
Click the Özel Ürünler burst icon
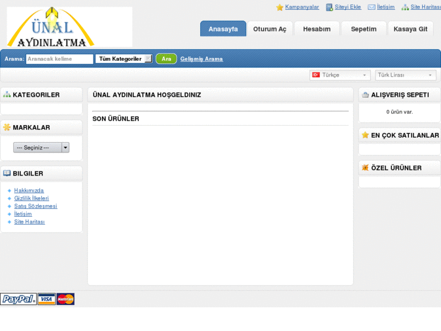tap(365, 168)
